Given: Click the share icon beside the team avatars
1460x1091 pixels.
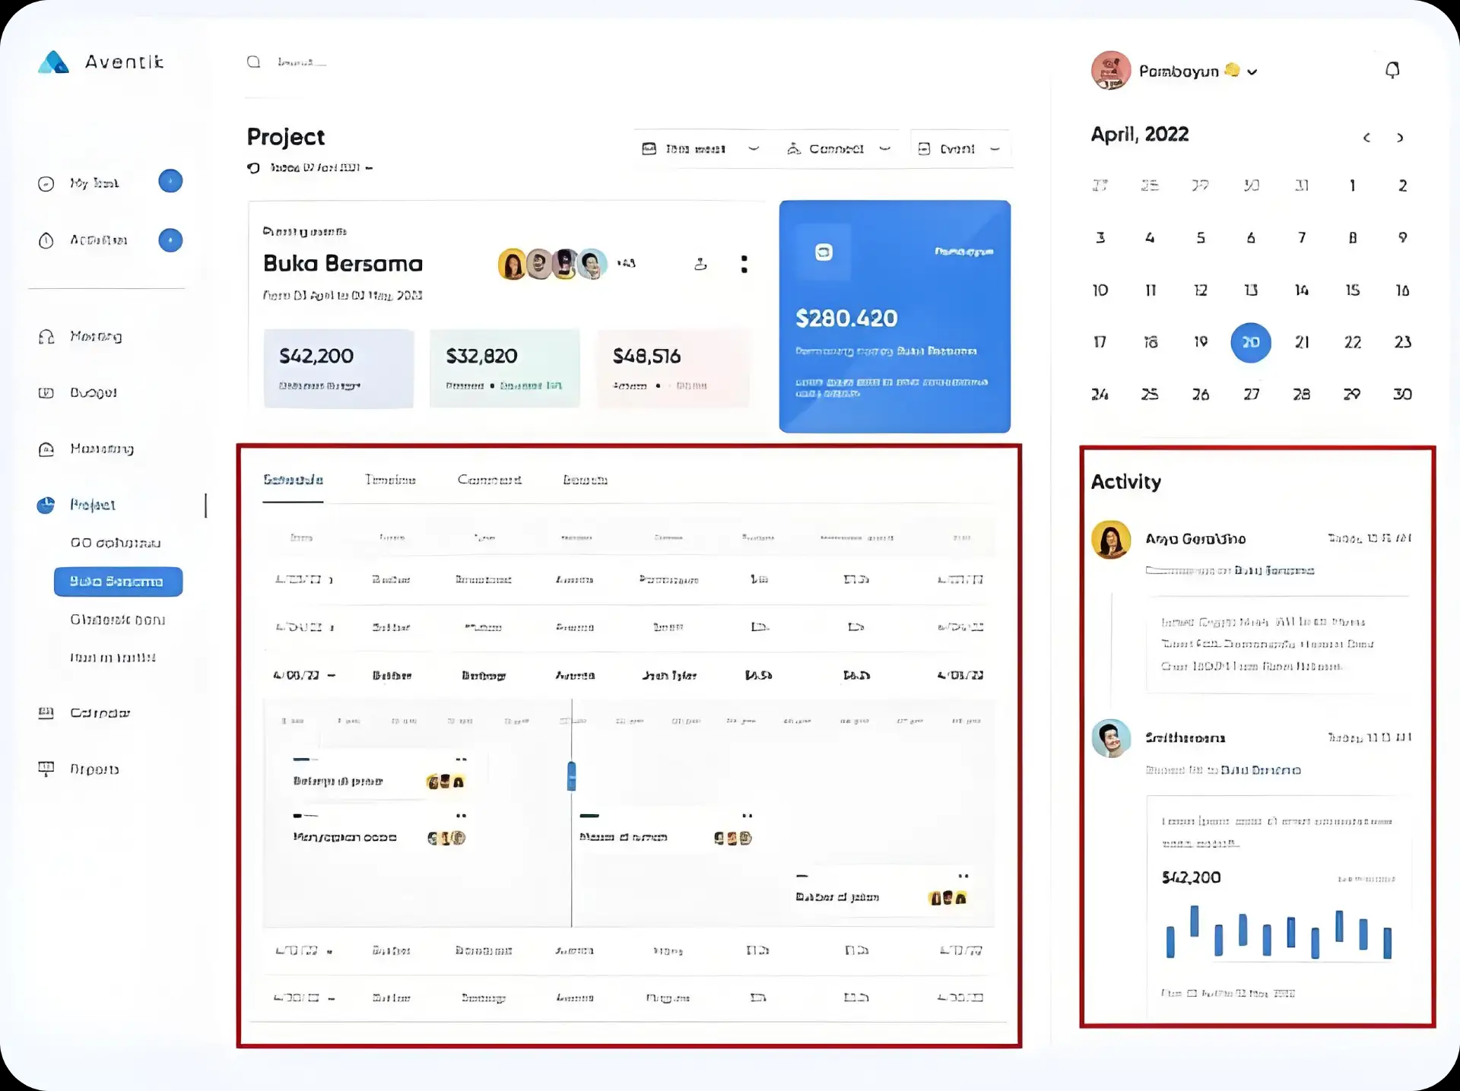Looking at the screenshot, I should (x=701, y=264).
